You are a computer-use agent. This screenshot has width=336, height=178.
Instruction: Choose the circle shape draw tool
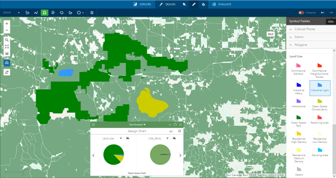[x=79, y=13]
